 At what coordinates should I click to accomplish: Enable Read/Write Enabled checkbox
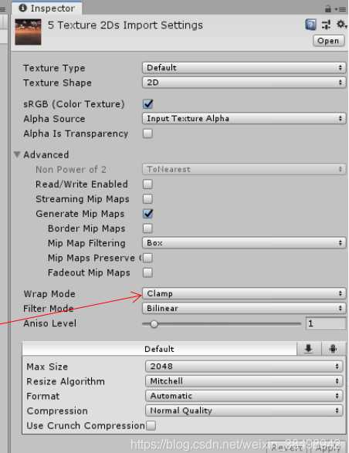147,184
